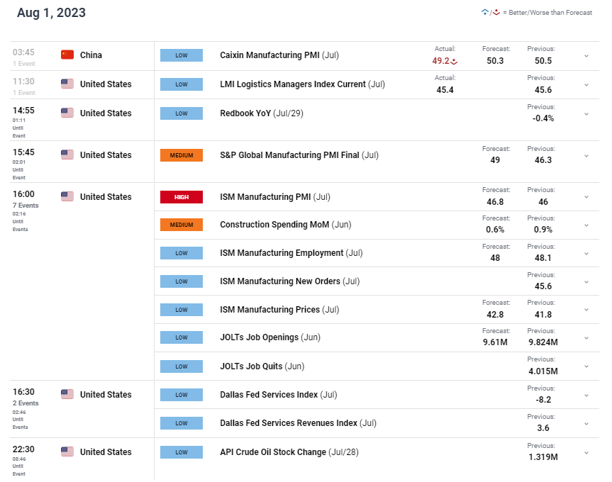Click the MEDIUM badge for Construction Spending MoM
612x482 pixels.
tap(182, 225)
